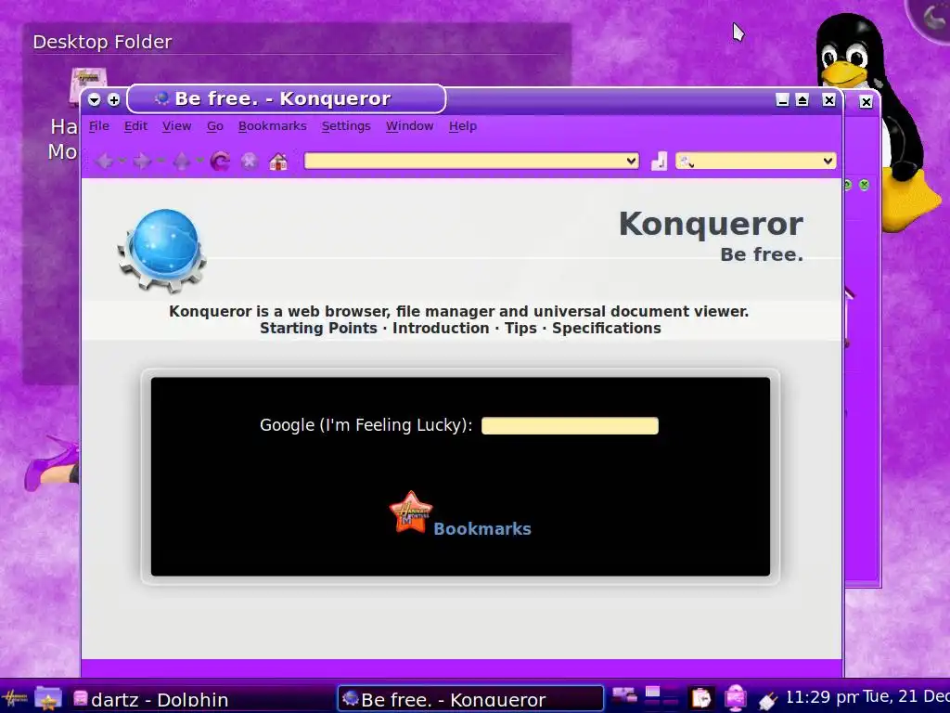950x713 pixels.
Task: Click the Konqueror globe gear logo
Action: point(162,251)
